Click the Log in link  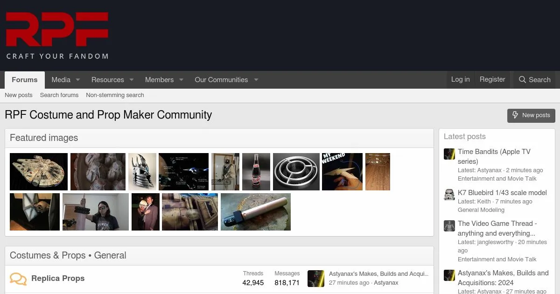[460, 79]
